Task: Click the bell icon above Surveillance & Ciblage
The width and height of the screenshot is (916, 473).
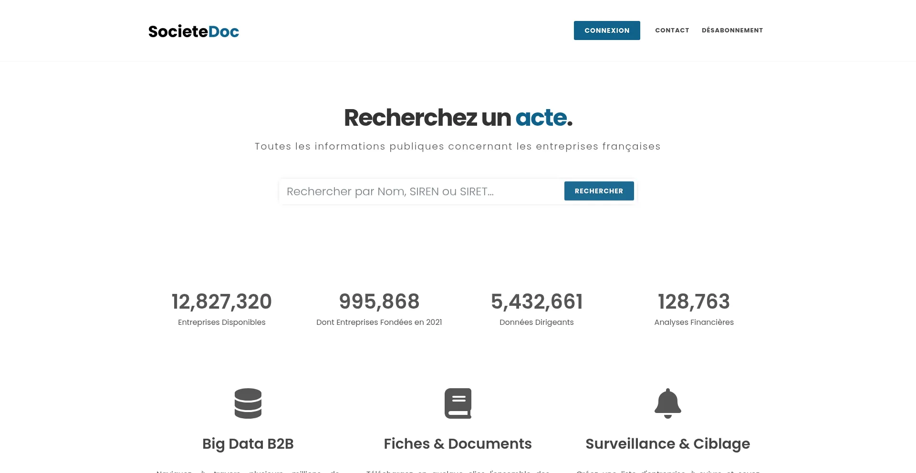Action: (667, 403)
